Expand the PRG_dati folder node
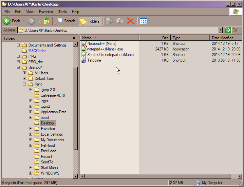244x187 pixels. tap(18, 62)
